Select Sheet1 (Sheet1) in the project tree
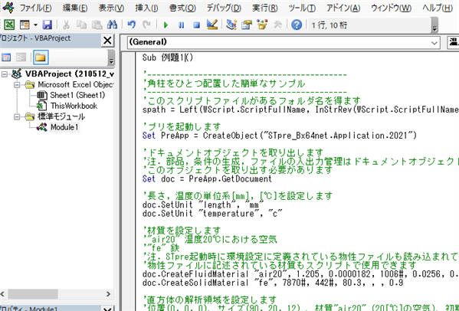Image resolution: width=459 pixels, height=311 pixels. (x=77, y=95)
